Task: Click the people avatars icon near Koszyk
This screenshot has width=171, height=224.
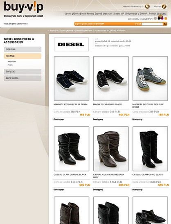Action: point(160,18)
